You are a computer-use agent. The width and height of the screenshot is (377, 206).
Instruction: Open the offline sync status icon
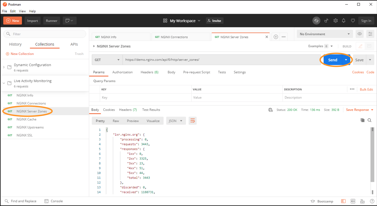point(316,21)
